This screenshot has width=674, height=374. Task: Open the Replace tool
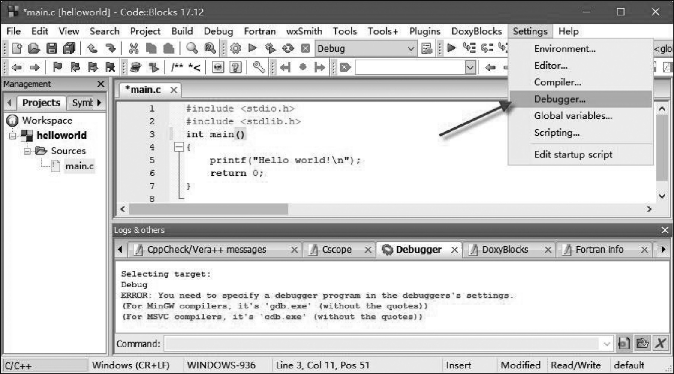[x=210, y=48]
